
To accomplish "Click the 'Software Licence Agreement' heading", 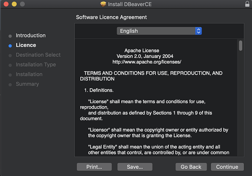I will click(x=111, y=17).
